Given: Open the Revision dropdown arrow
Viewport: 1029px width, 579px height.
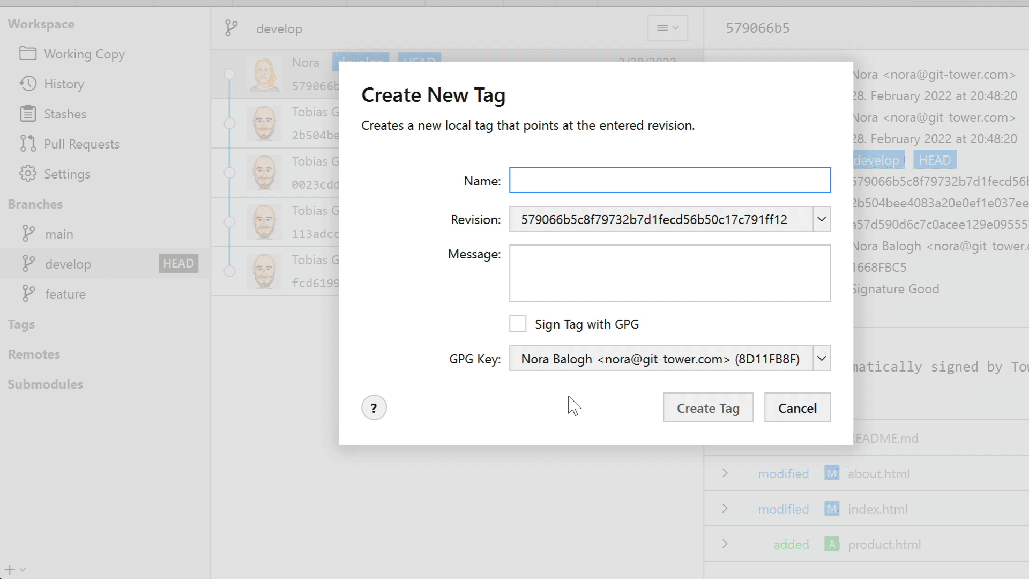Looking at the screenshot, I should 821,219.
